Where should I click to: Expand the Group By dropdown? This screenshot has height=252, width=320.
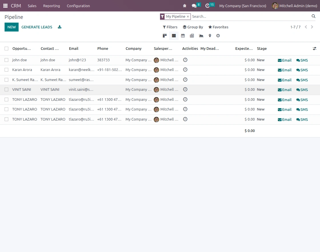193,27
